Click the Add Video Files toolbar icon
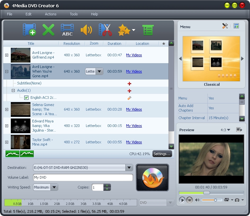This screenshot has width=250, height=216. point(29,30)
